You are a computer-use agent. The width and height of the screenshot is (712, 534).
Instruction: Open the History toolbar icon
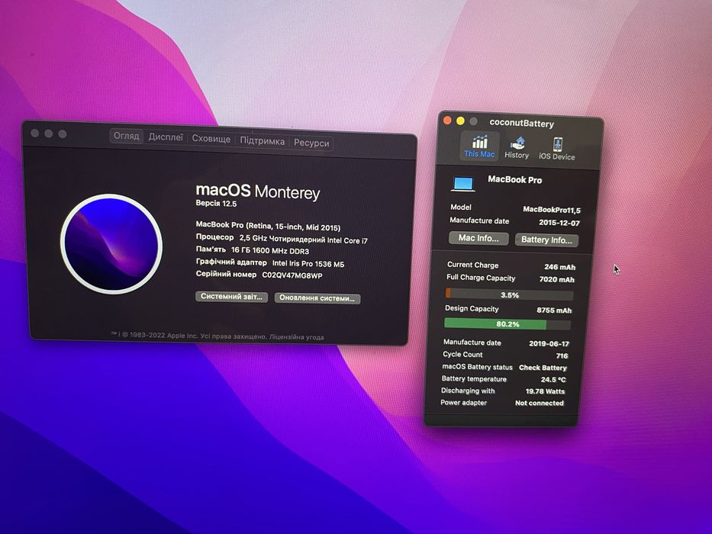click(517, 147)
